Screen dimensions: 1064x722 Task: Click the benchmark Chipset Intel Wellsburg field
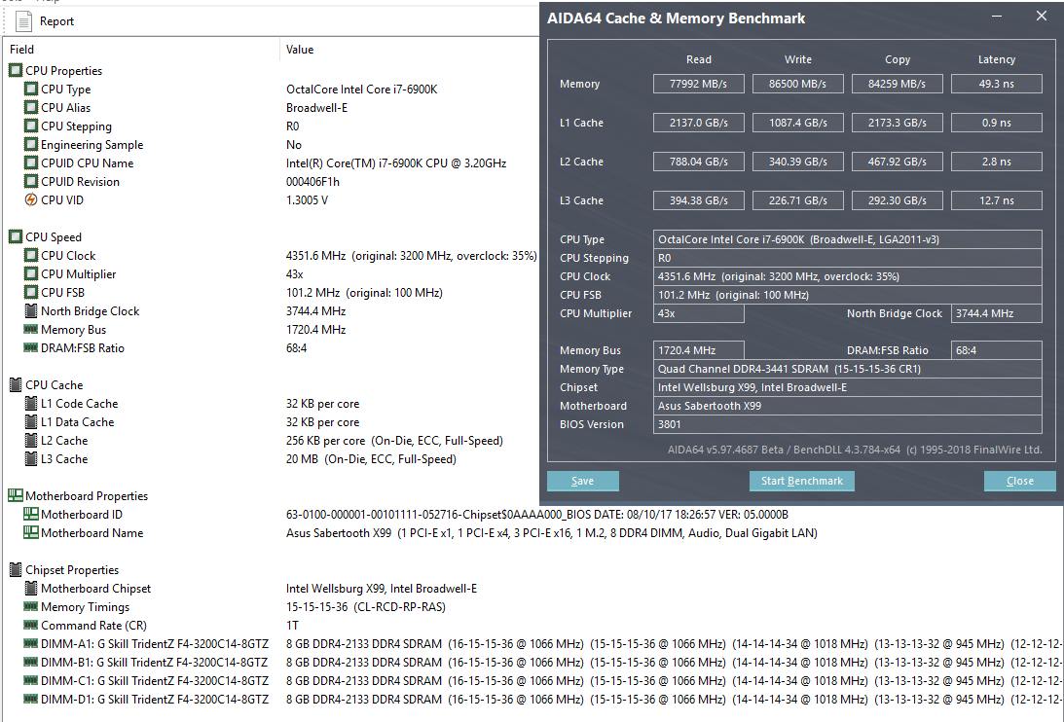(848, 387)
